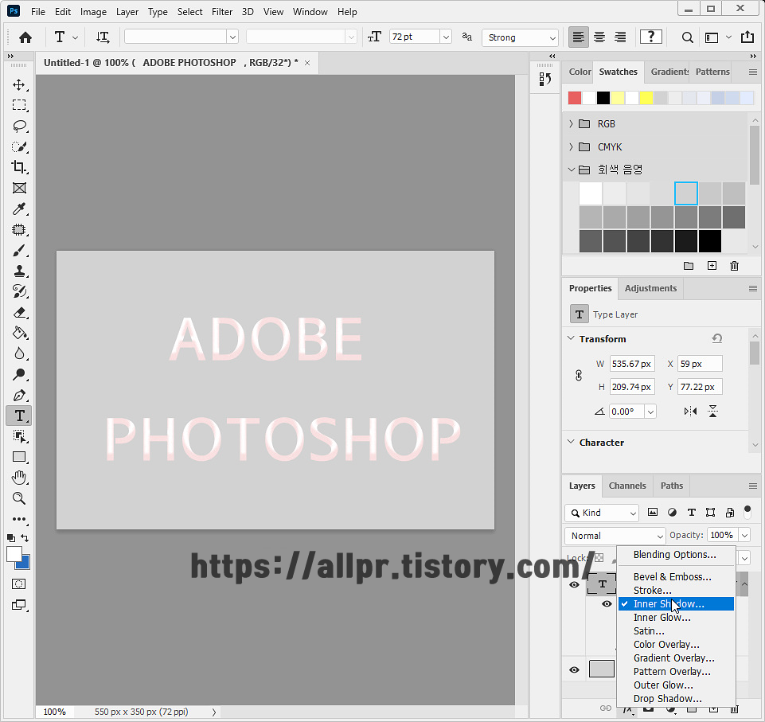
Task: Open the History panel icon
Action: point(545,79)
